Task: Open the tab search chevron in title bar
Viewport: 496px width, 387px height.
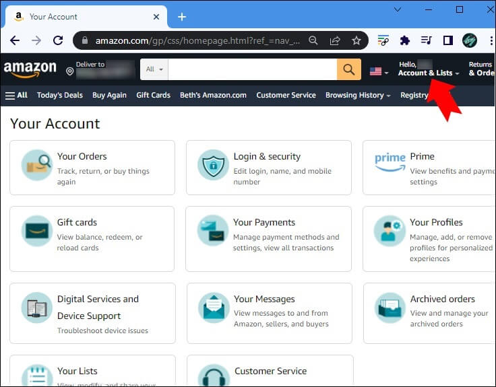Action: point(398,9)
